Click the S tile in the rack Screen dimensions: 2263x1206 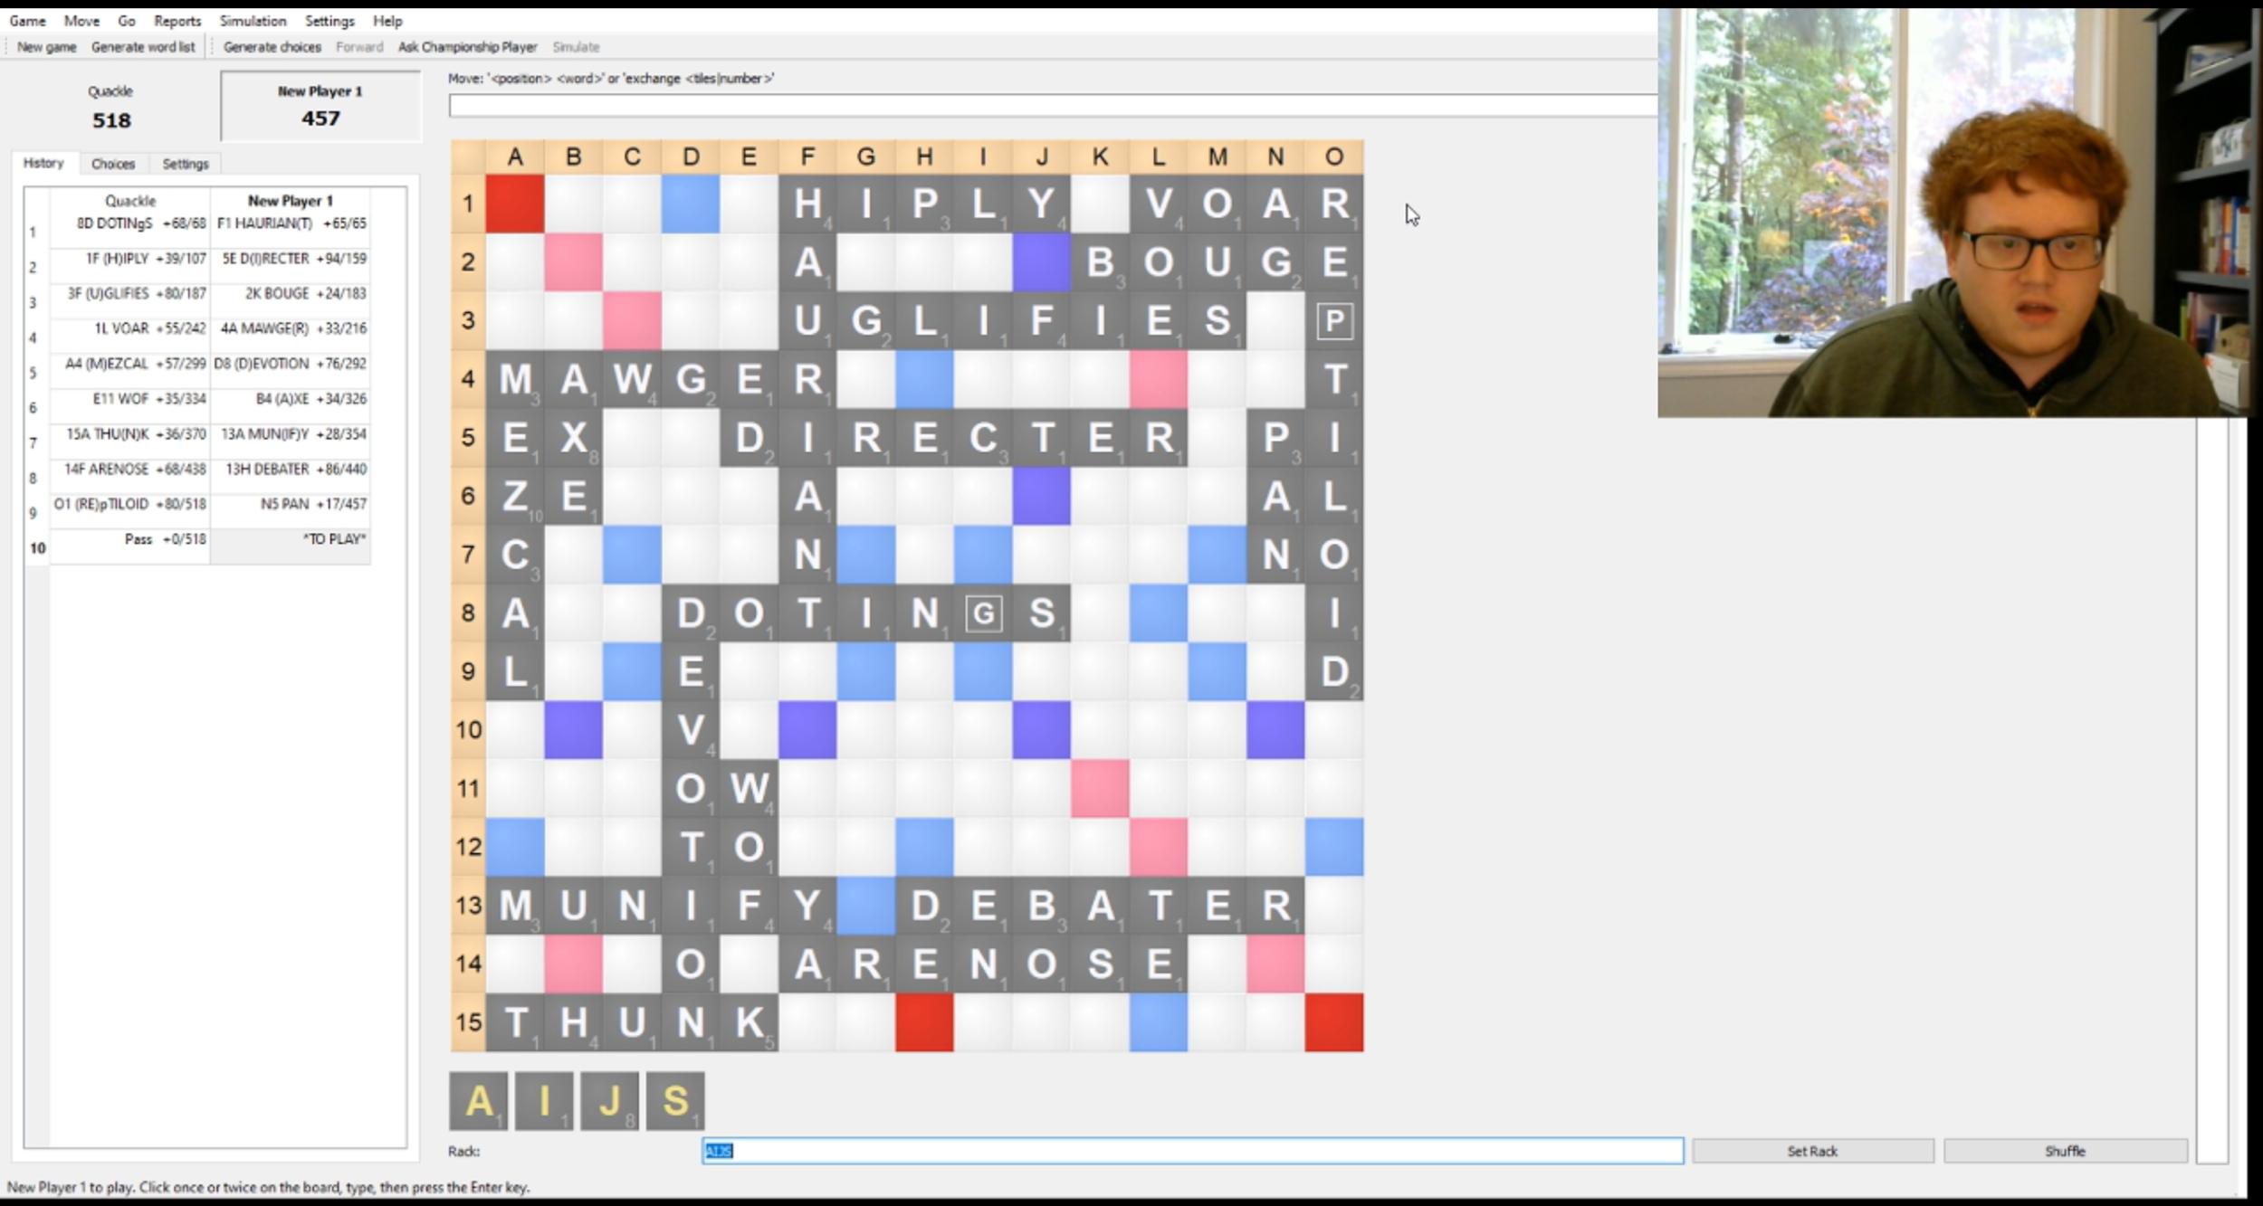[675, 1100]
